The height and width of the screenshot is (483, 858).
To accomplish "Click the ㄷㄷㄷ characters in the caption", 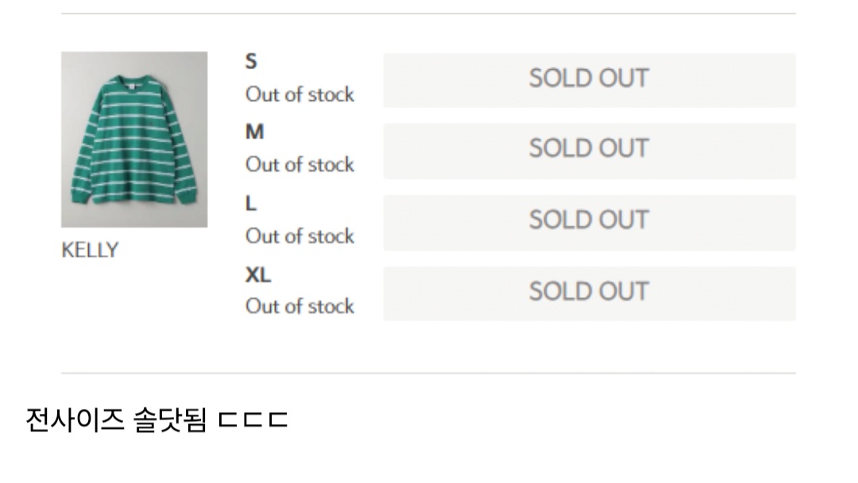I will [253, 419].
